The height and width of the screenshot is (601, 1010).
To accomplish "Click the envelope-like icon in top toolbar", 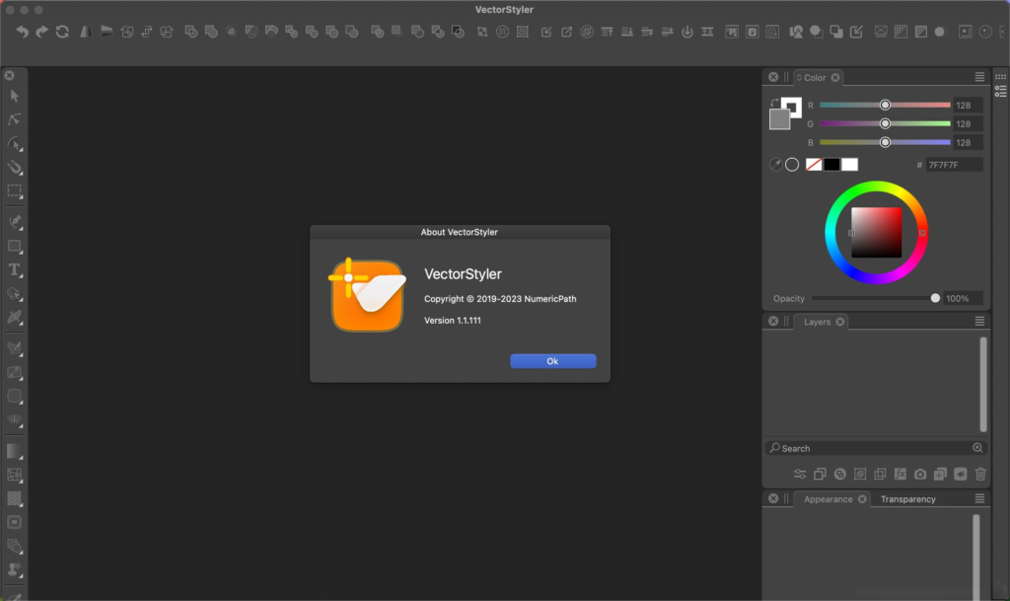I will 881,32.
